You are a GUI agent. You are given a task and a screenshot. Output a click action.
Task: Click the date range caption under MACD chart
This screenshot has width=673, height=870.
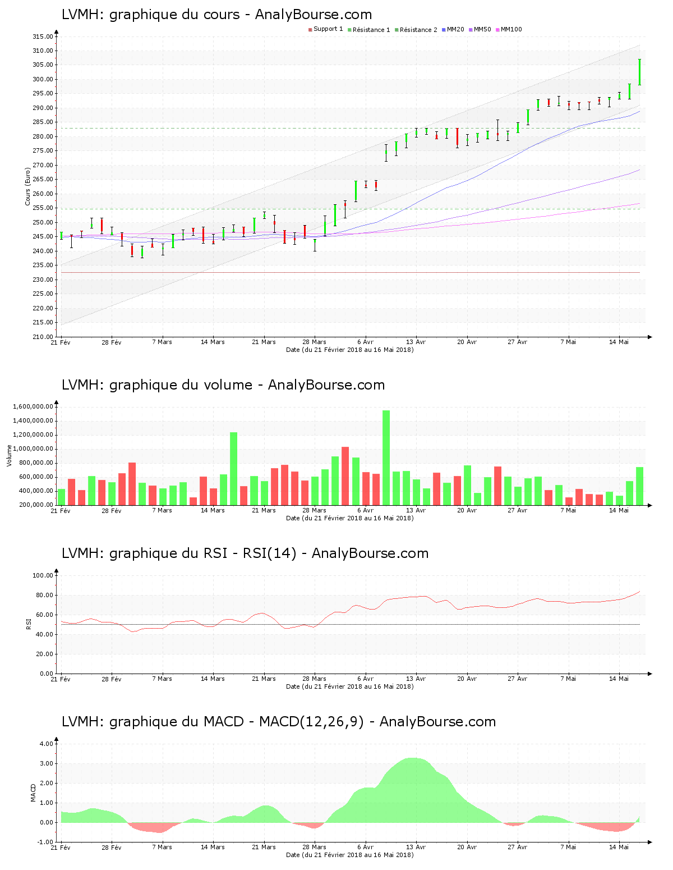[x=350, y=855]
